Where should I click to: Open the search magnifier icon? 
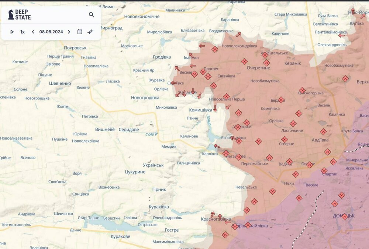92,15
